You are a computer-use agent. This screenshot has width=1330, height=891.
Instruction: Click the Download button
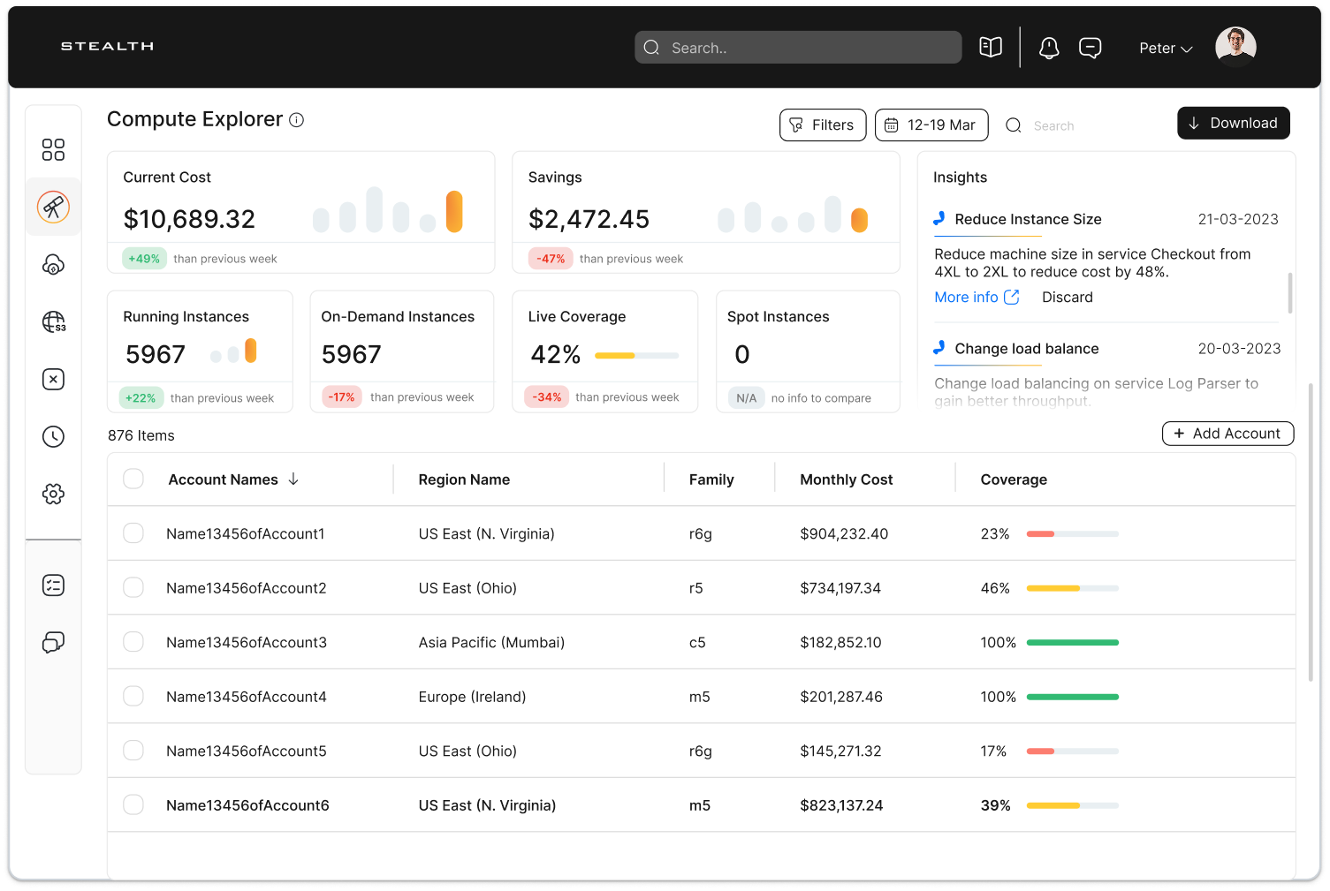pos(1234,123)
